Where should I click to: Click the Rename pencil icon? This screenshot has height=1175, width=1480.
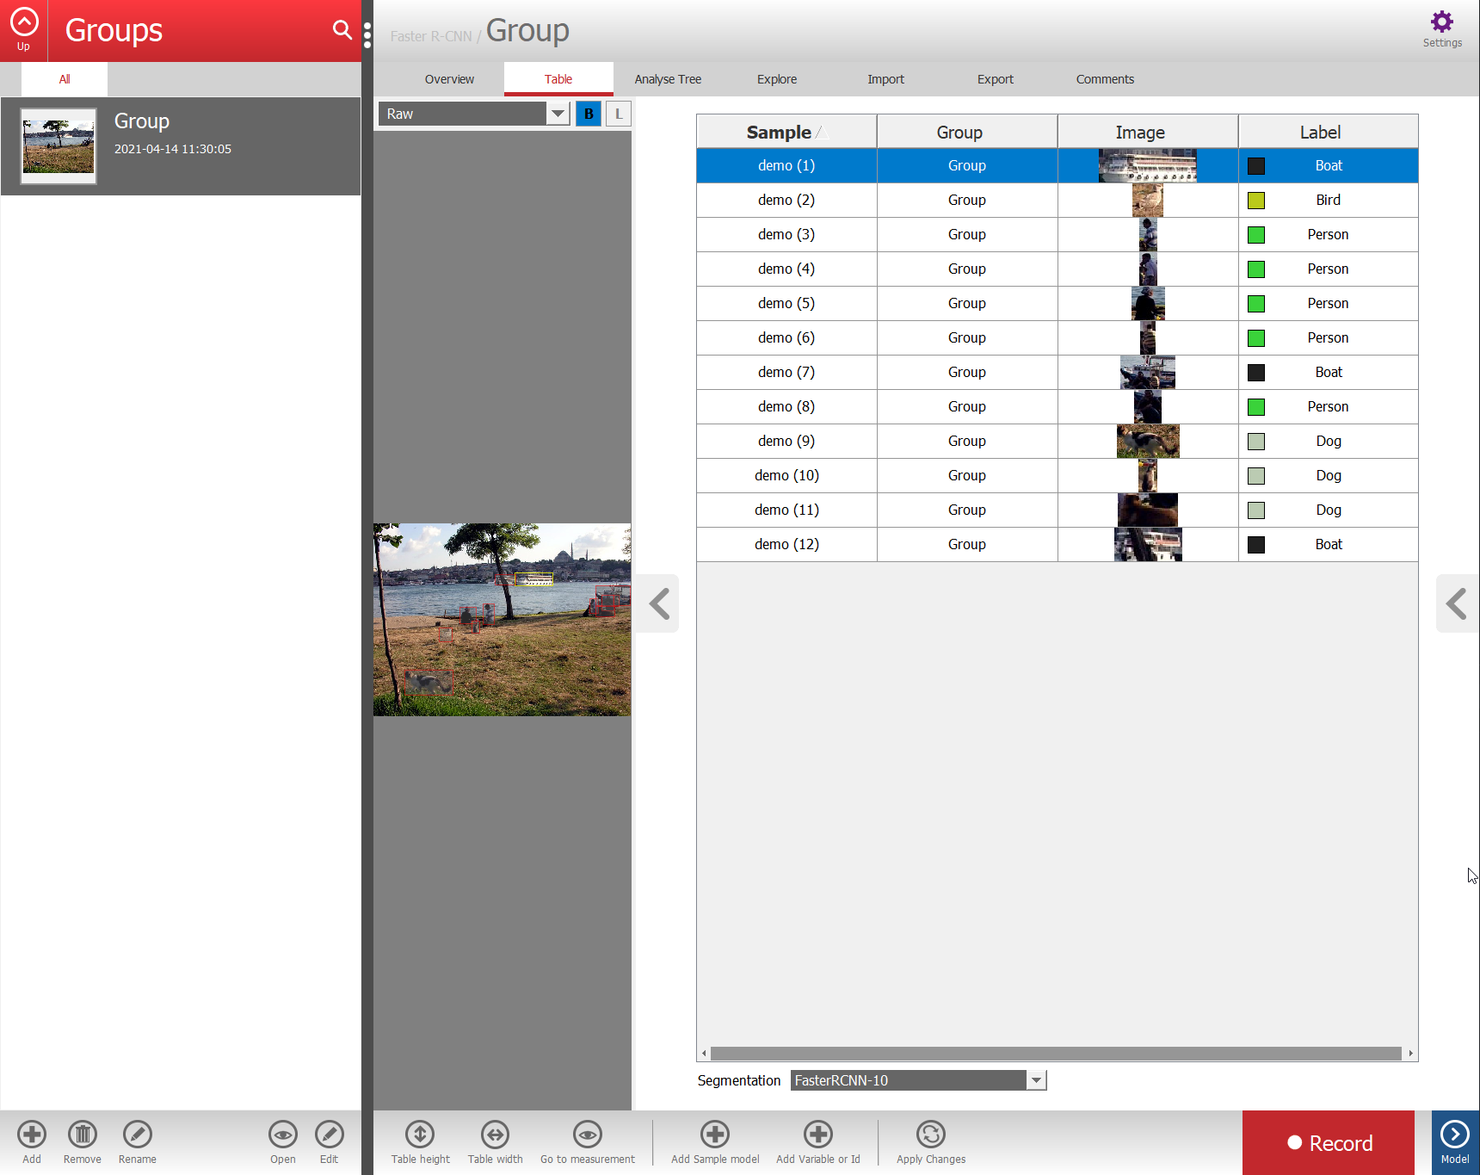tap(137, 1135)
